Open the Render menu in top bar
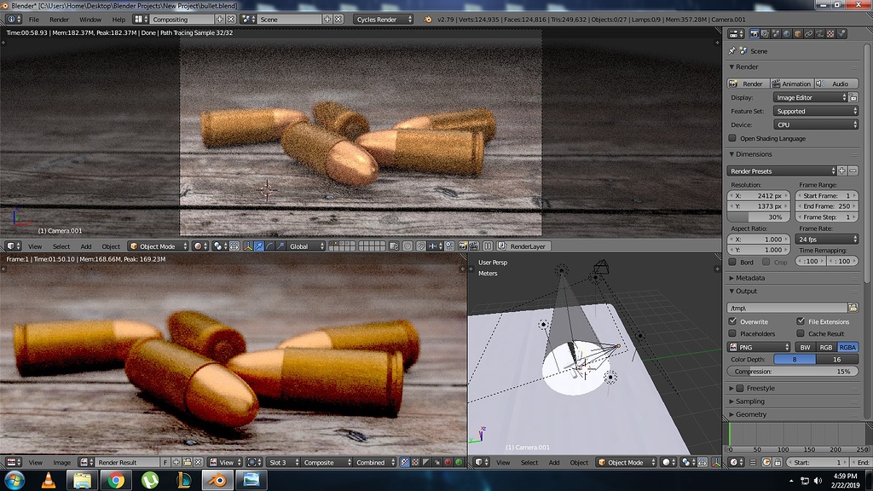 pyautogui.click(x=59, y=19)
